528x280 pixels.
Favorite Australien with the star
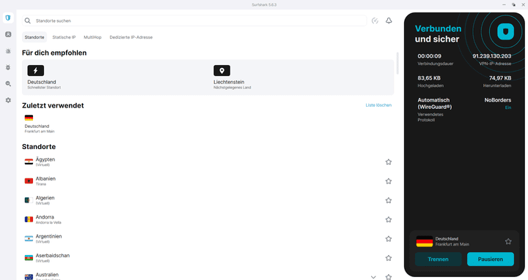coord(389,277)
